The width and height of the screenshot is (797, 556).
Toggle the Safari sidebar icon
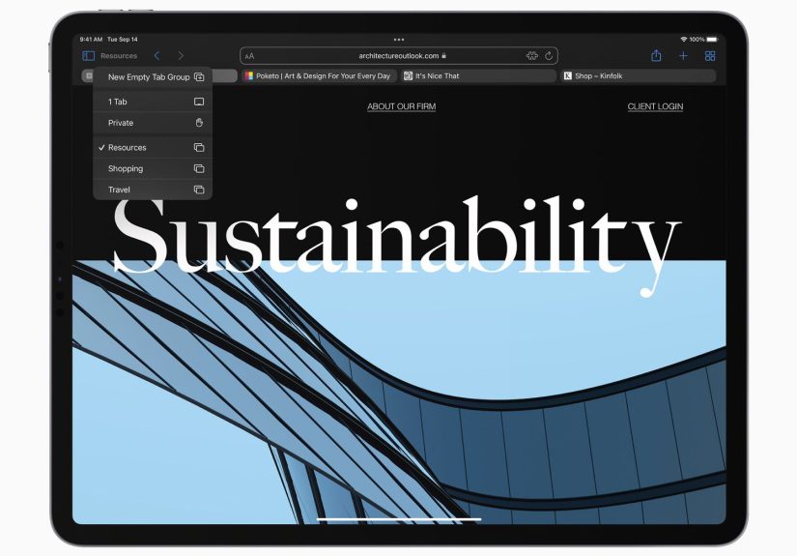point(88,56)
